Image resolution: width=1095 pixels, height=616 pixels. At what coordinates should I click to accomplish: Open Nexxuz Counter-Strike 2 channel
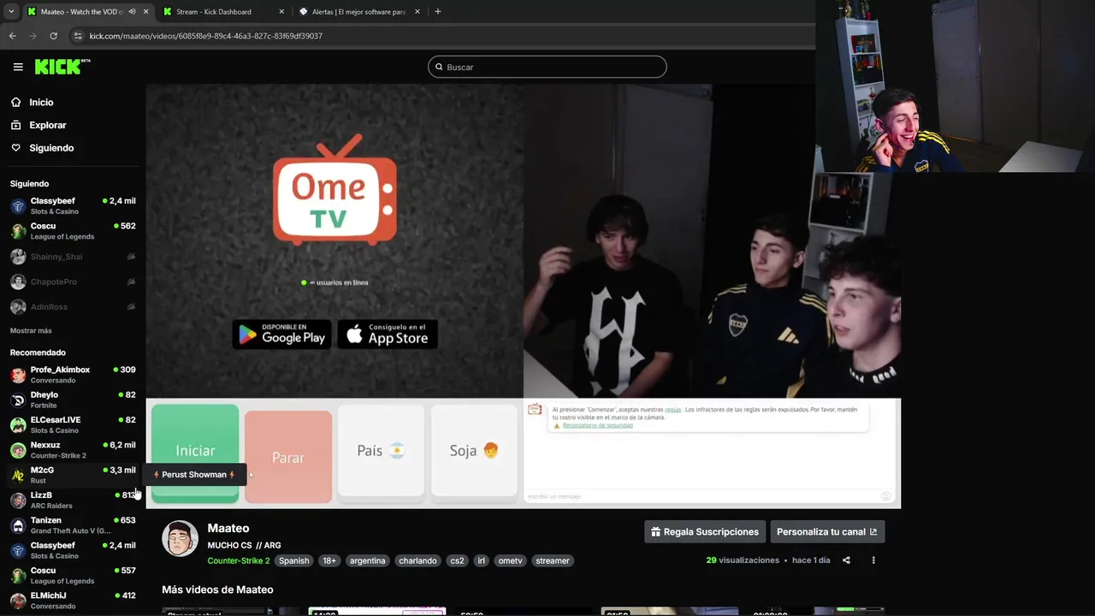[73, 450]
